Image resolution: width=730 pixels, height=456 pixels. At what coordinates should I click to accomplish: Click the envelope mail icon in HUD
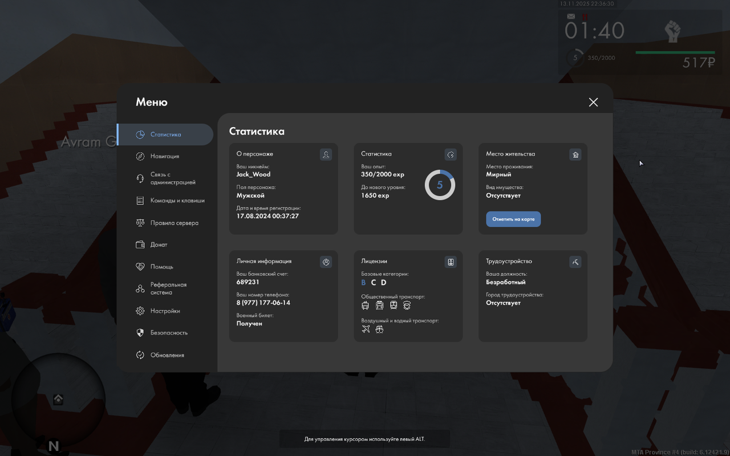tap(571, 17)
